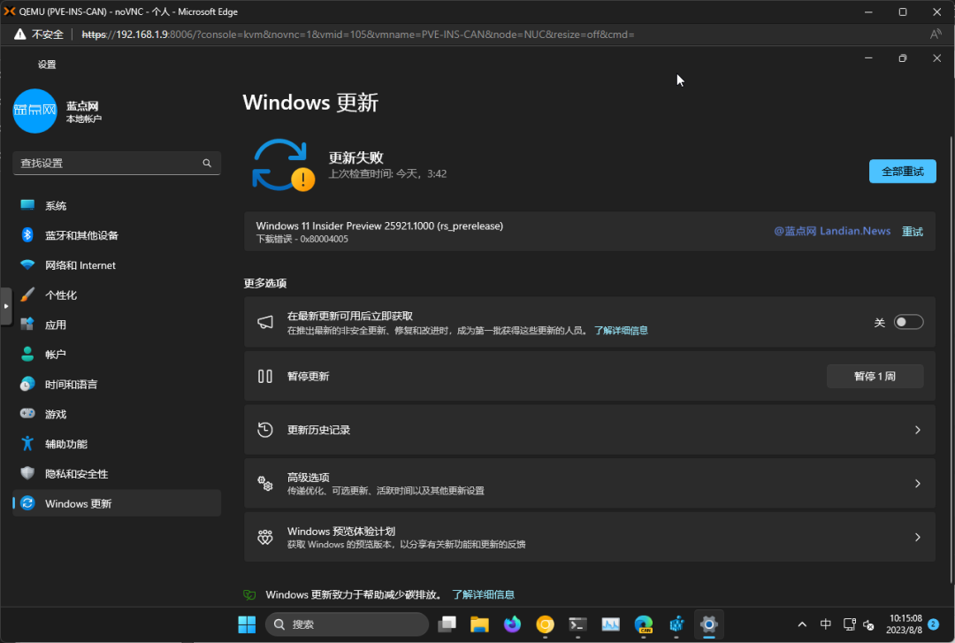Click the megaphone icon for latest updates

point(265,323)
